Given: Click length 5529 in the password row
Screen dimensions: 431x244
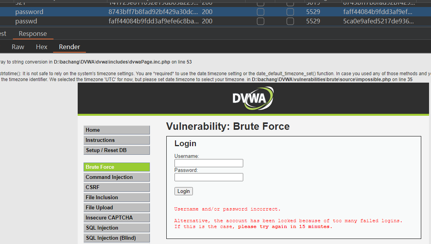Looking at the screenshot, I should click(313, 12).
